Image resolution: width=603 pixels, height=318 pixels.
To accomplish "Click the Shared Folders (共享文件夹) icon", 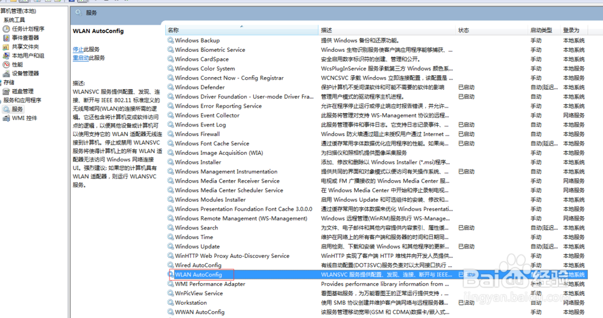I will click(x=6, y=47).
